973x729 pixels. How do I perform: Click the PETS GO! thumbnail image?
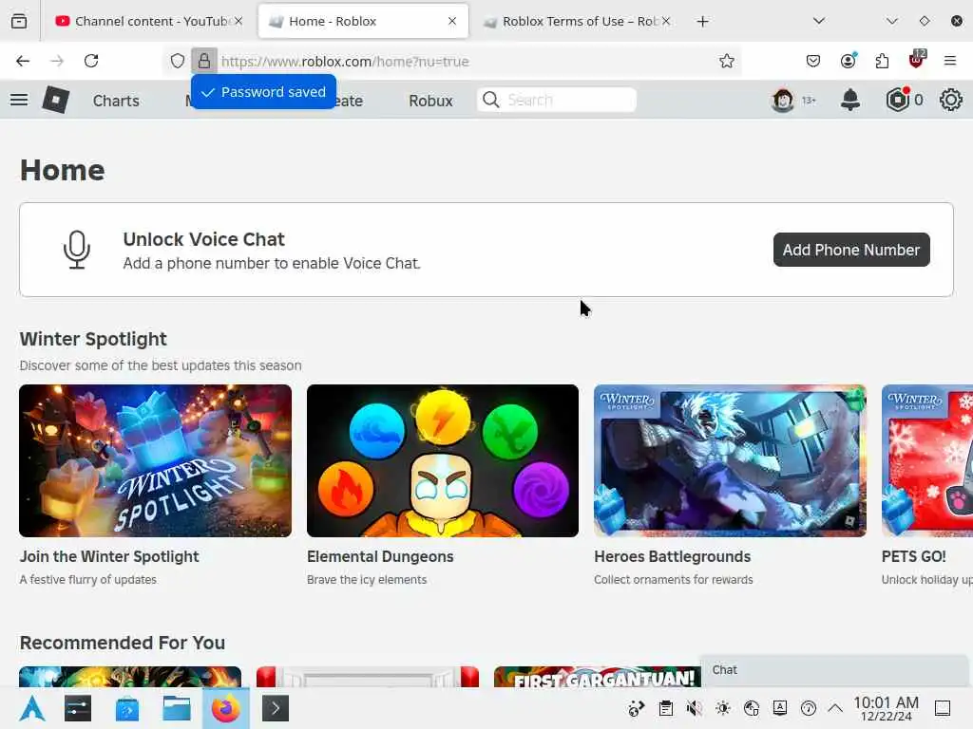coord(927,460)
